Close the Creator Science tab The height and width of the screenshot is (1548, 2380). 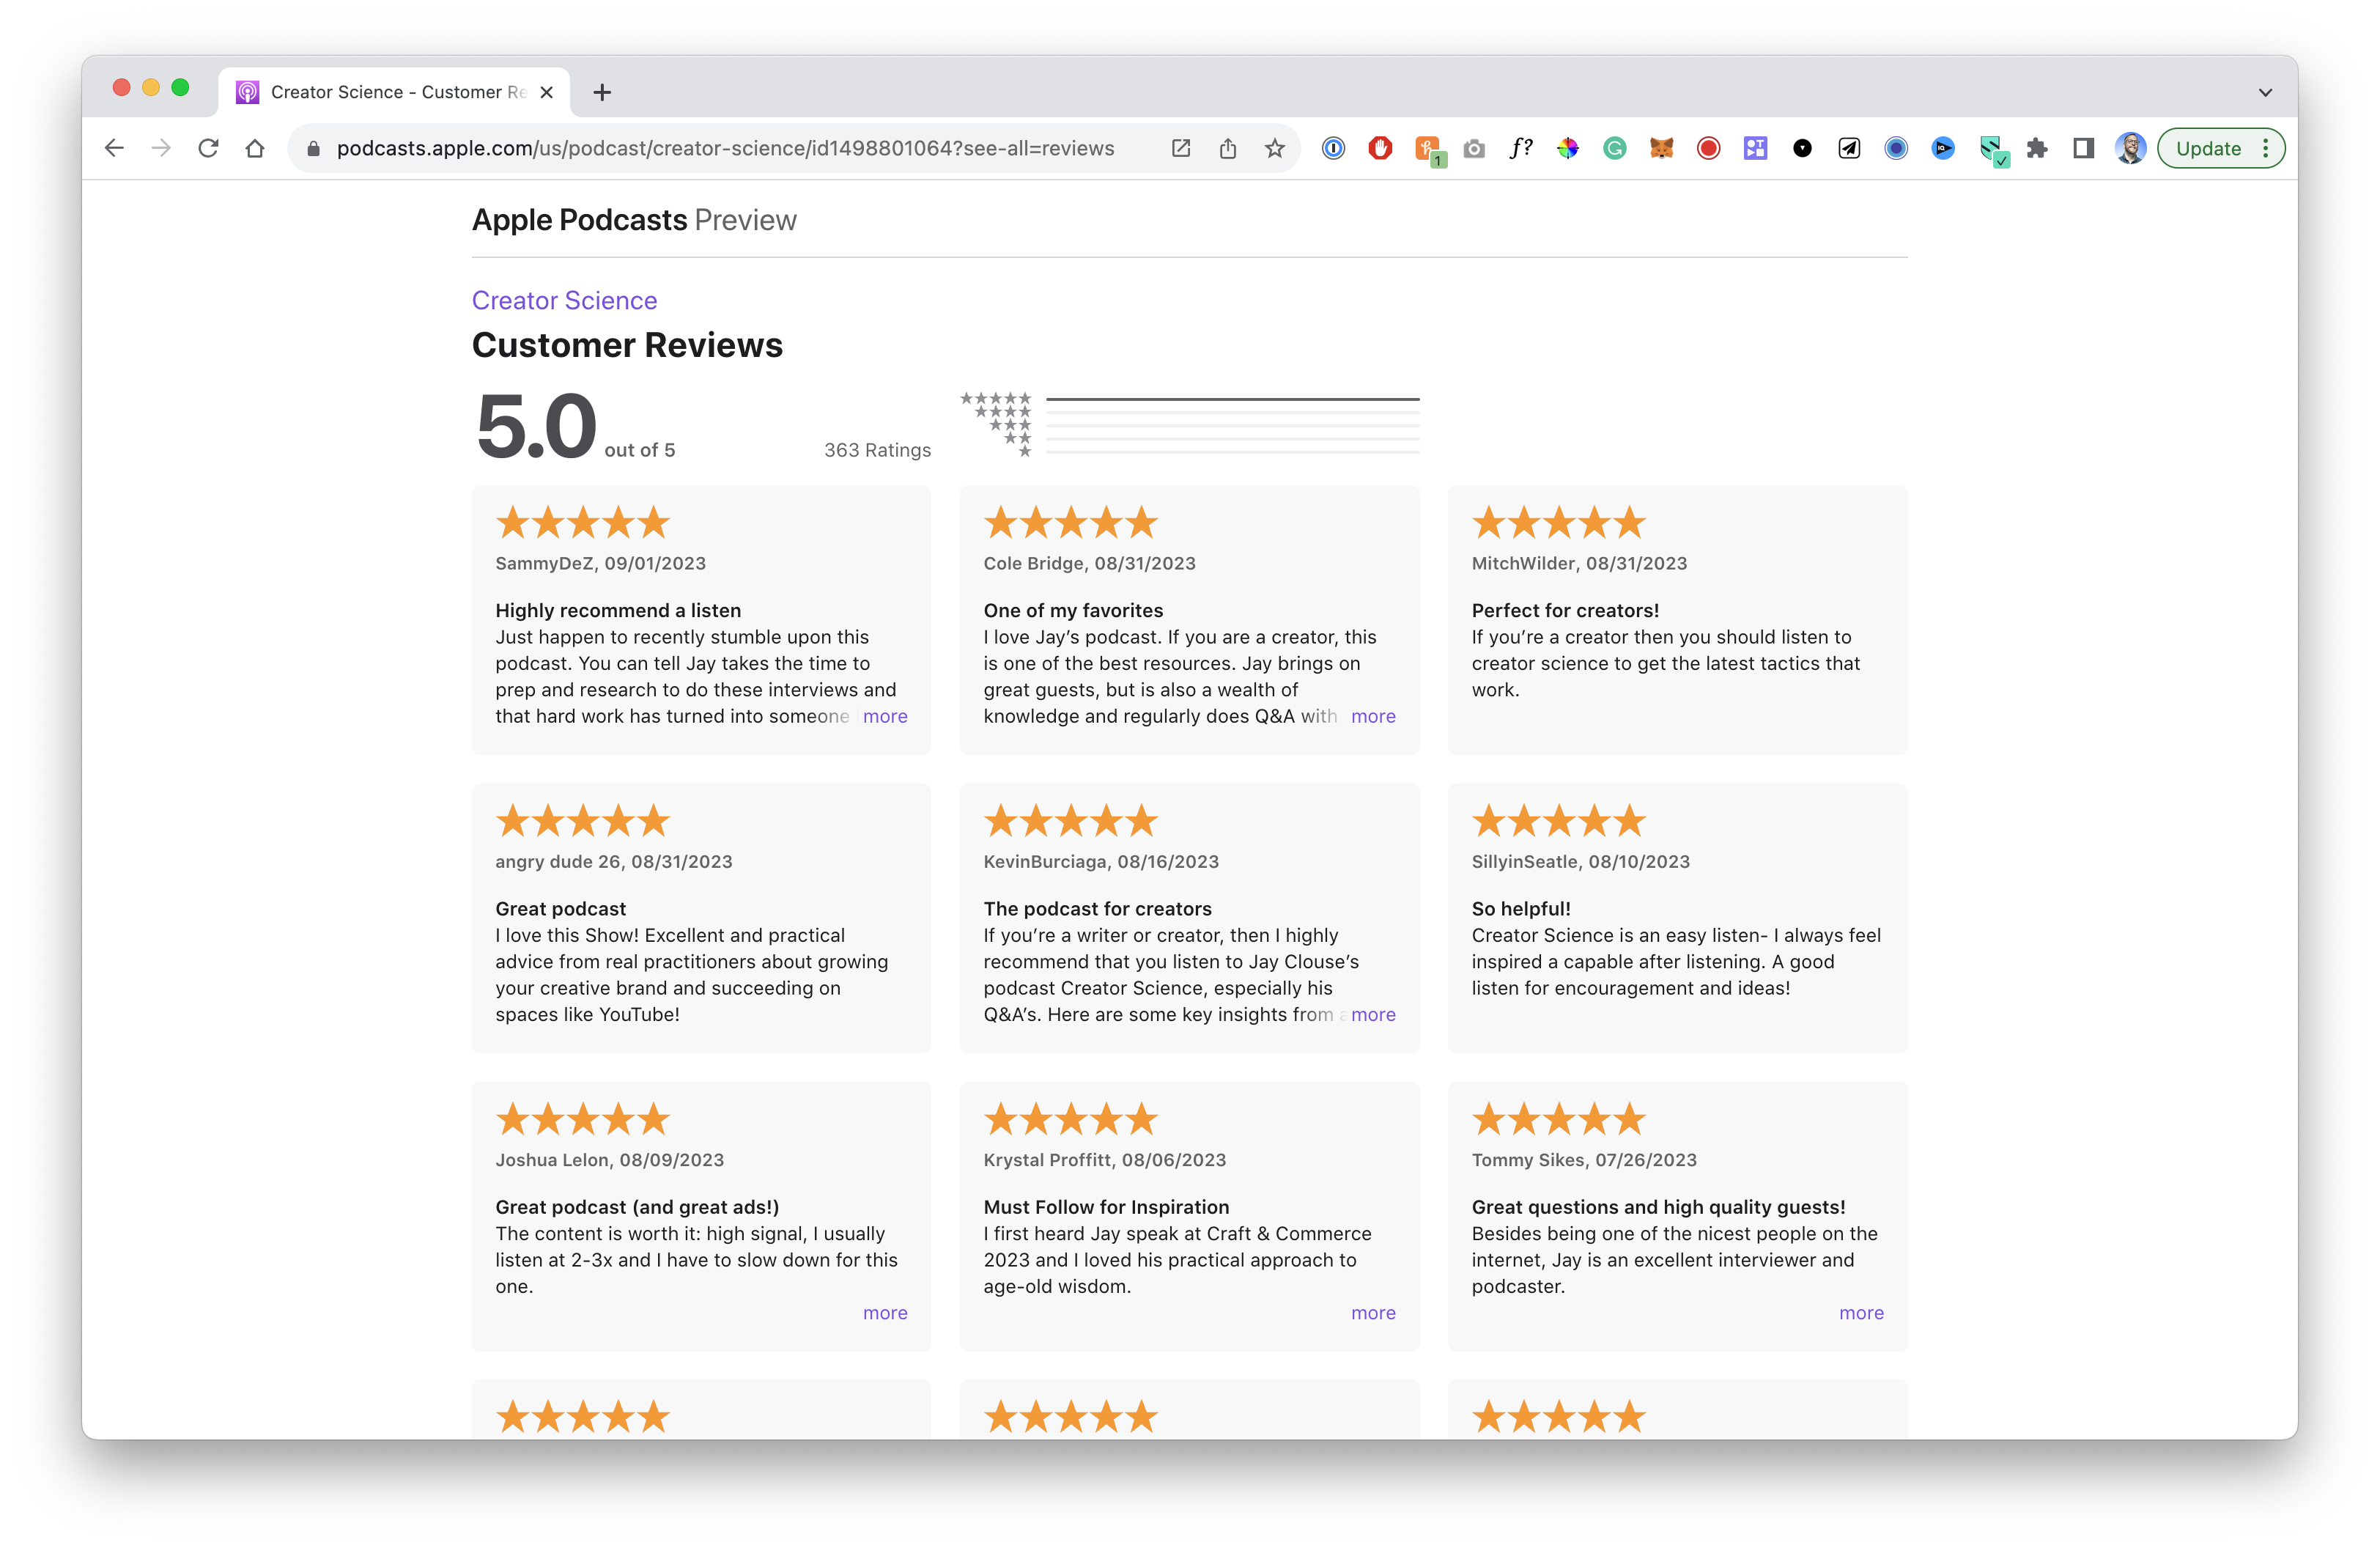547,92
